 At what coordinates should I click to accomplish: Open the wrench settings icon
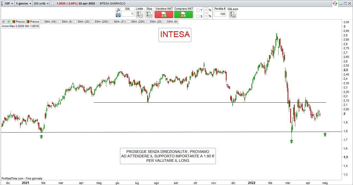[x=118, y=10]
